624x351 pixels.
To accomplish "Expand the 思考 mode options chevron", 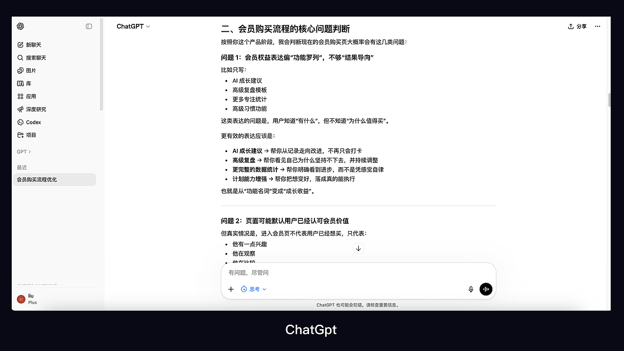I will [x=265, y=289].
